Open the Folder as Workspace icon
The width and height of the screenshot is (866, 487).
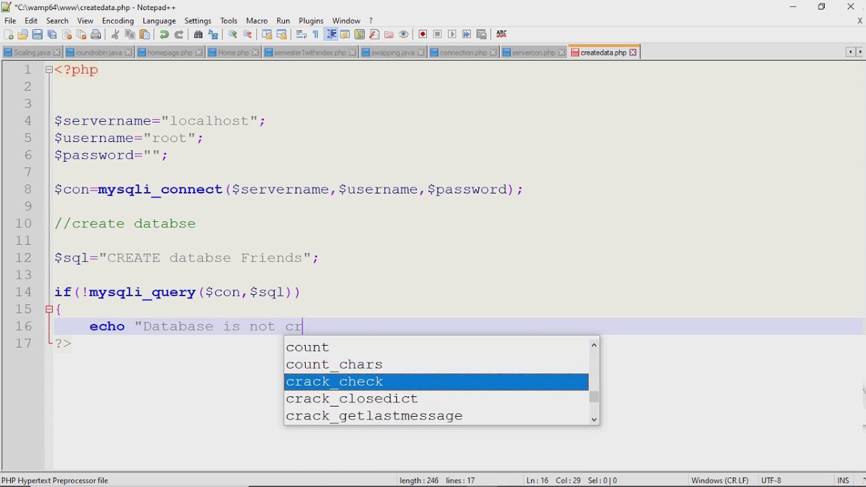click(x=388, y=34)
